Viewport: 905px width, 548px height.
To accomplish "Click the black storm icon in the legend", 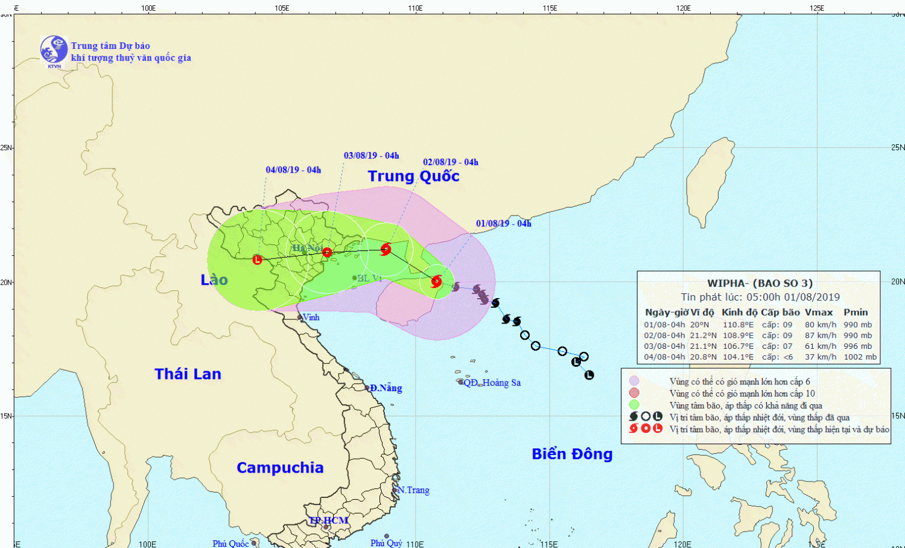I will (634, 416).
